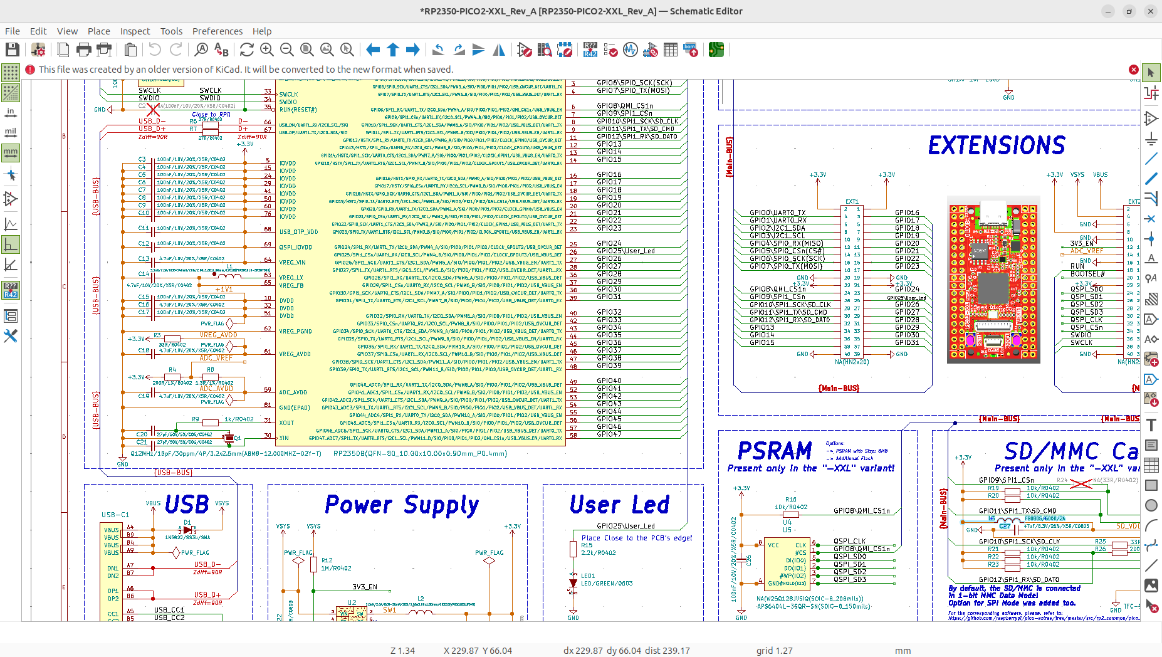Open the Annotate schematic R?? R42 icon
This screenshot has width=1162, height=657.
(590, 50)
